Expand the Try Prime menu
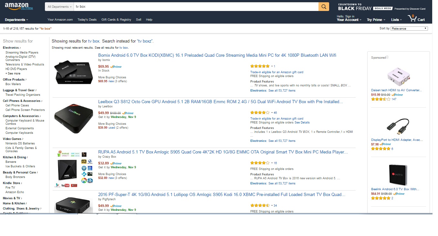 (x=376, y=20)
